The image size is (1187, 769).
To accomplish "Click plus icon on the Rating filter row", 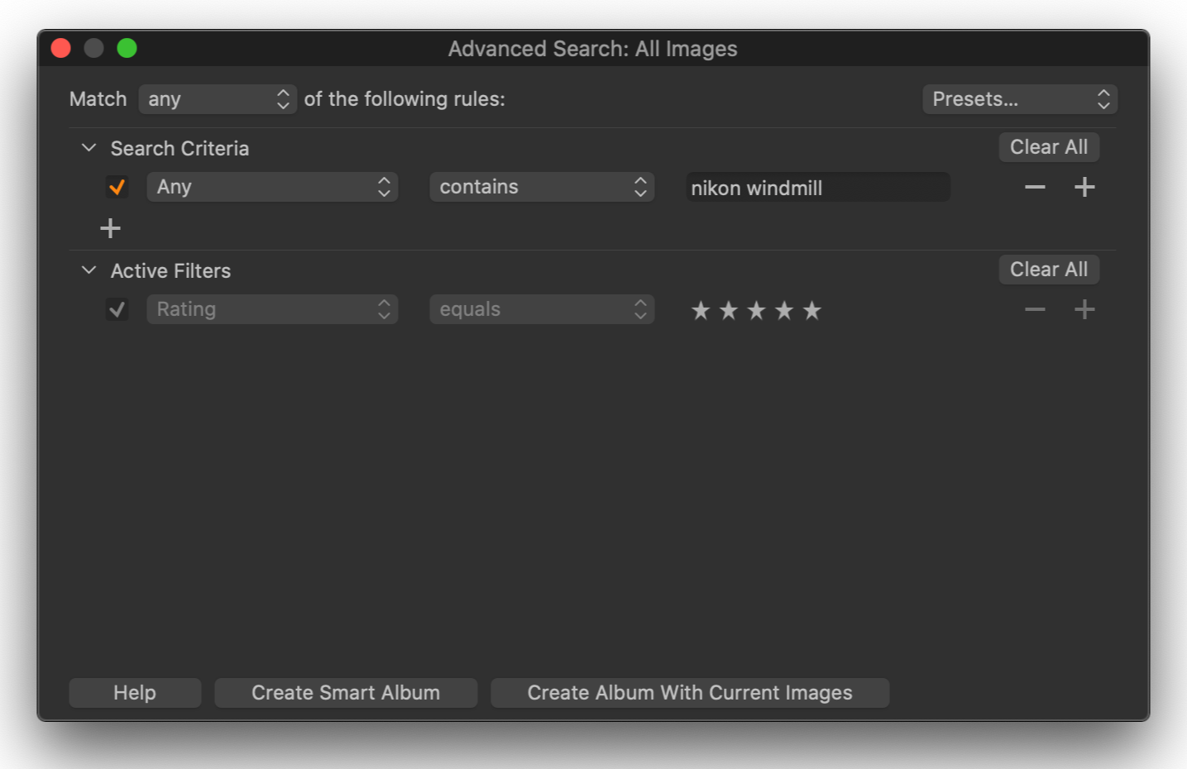I will click(1084, 310).
